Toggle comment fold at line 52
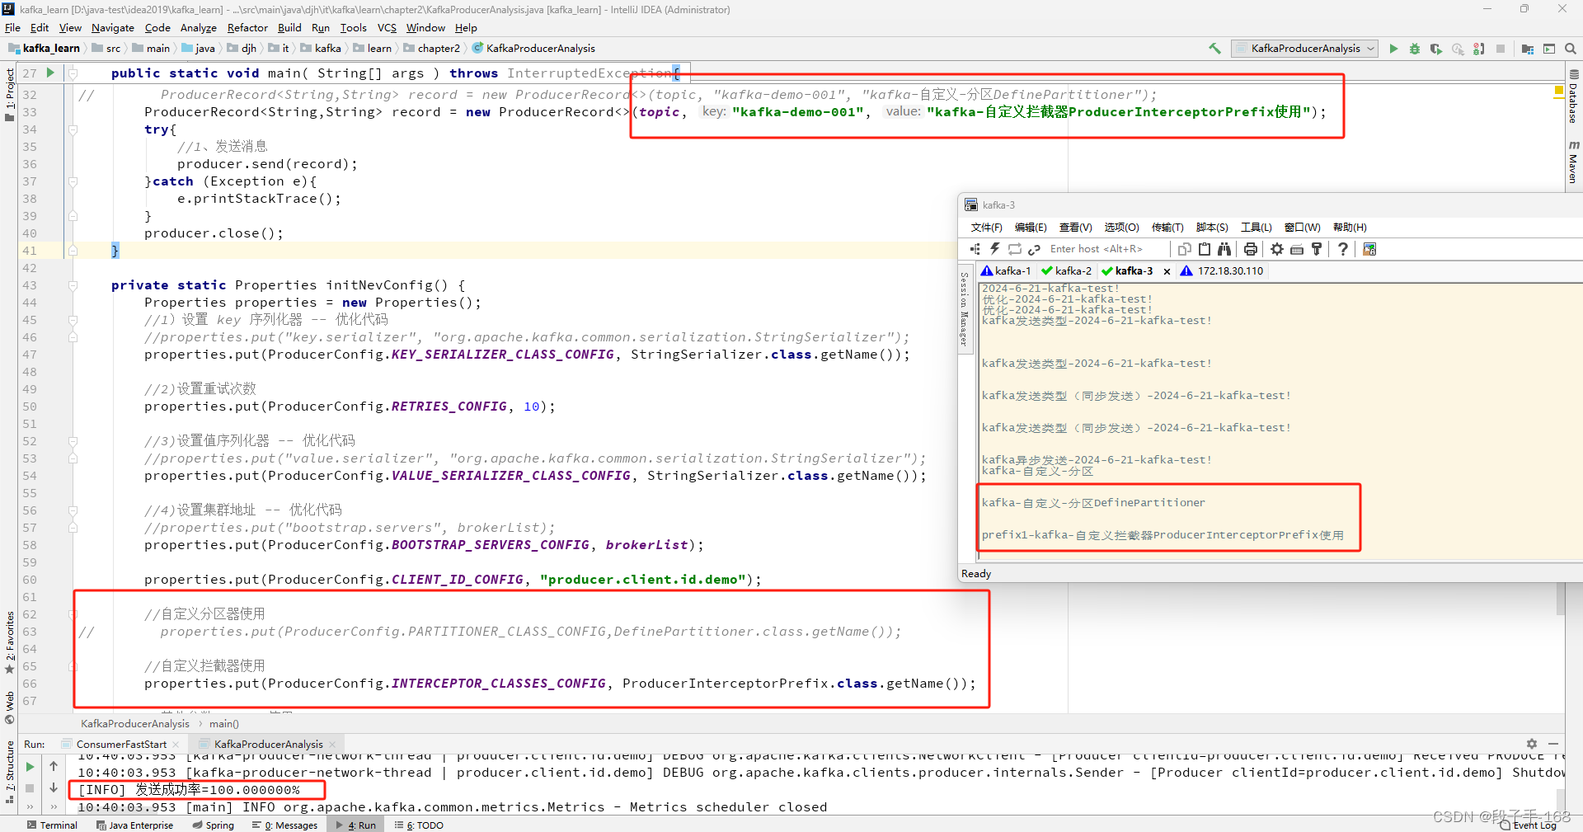This screenshot has width=1583, height=832. (73, 441)
